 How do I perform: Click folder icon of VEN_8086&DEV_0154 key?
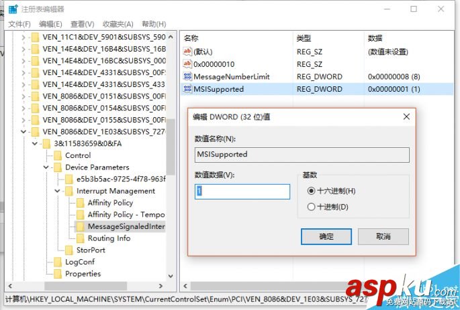pos(35,108)
